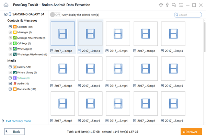The width and height of the screenshot is (206, 138).
Task: Uncheck the 2017_...3.mp4 video checkbox
Action: [52, 51]
